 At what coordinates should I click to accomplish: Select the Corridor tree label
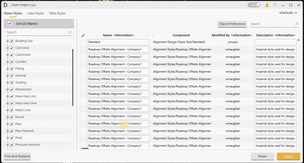pos(21,62)
